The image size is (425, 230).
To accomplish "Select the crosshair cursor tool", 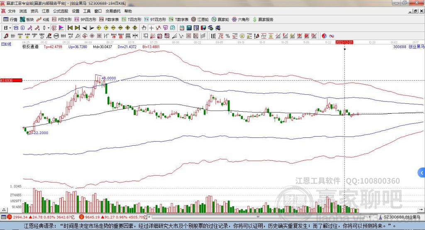I will (151, 28).
